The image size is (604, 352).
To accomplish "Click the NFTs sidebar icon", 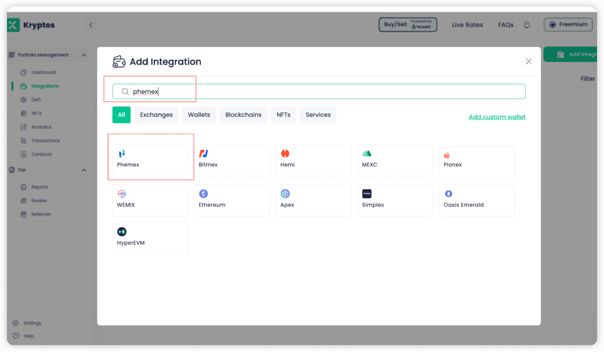I will coord(23,114).
